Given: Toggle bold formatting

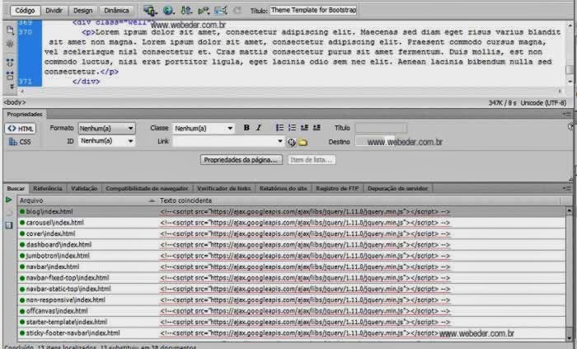Looking at the screenshot, I should point(246,128).
